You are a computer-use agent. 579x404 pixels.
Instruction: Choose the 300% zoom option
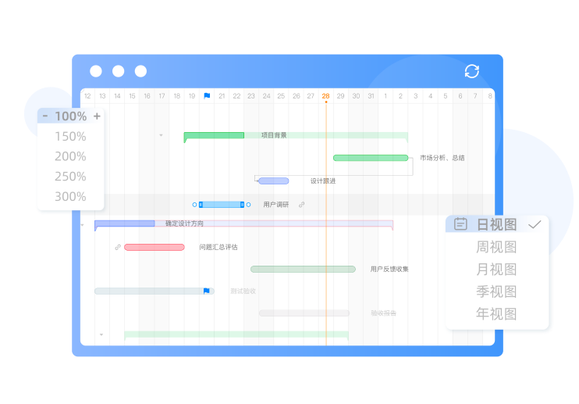pyautogui.click(x=70, y=197)
